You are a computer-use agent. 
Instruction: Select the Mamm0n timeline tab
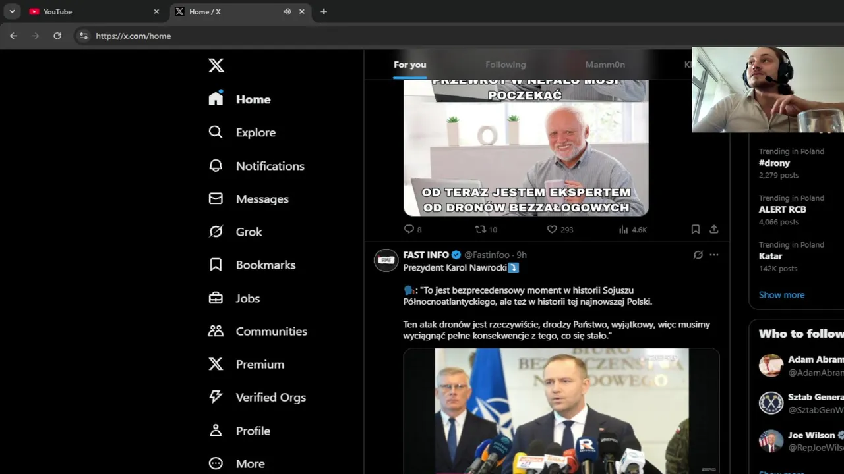click(605, 65)
